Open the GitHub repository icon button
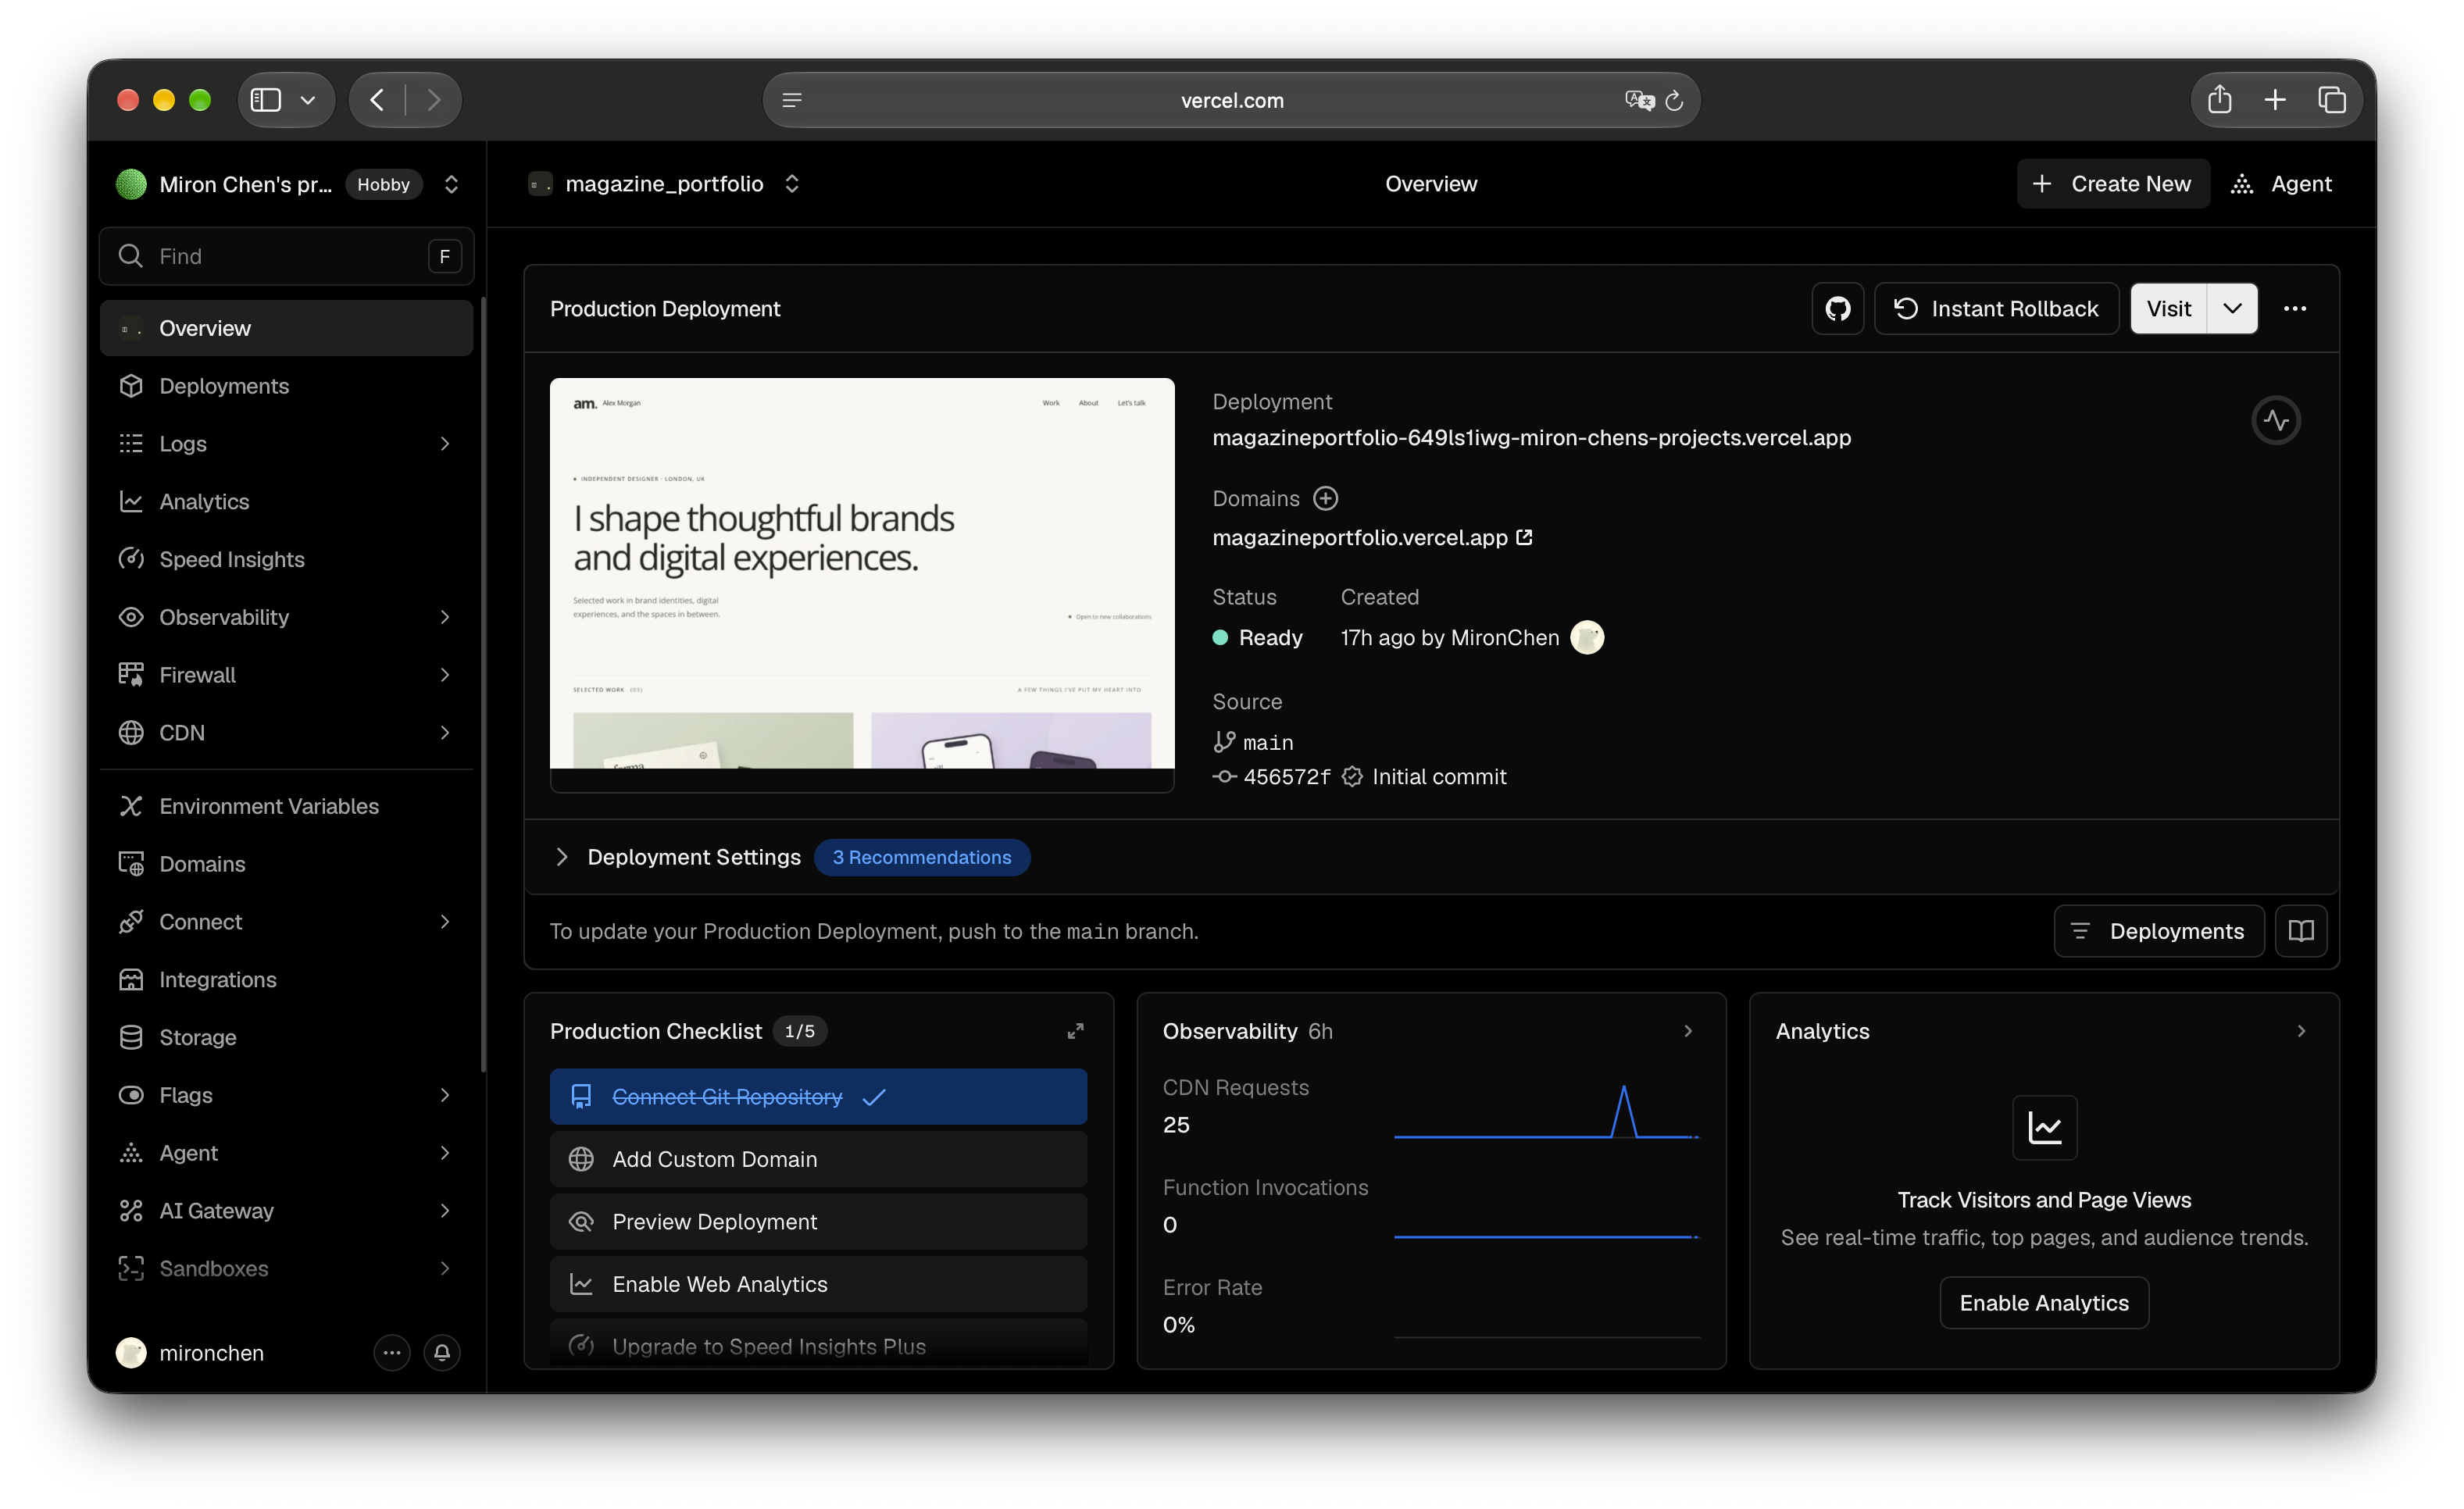This screenshot has width=2464, height=1509. [1837, 309]
